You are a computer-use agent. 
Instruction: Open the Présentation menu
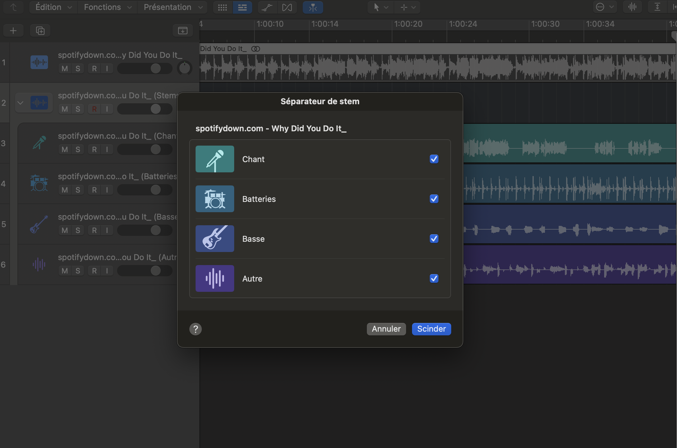[172, 7]
